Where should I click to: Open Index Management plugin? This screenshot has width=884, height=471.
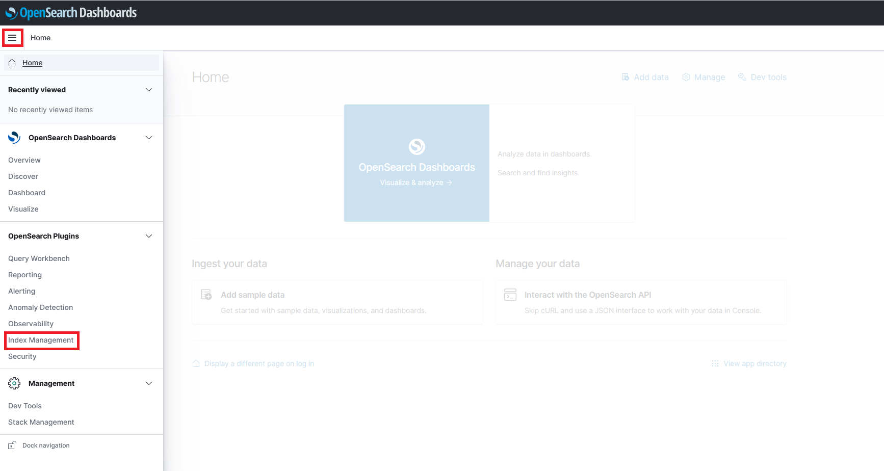pyautogui.click(x=41, y=340)
